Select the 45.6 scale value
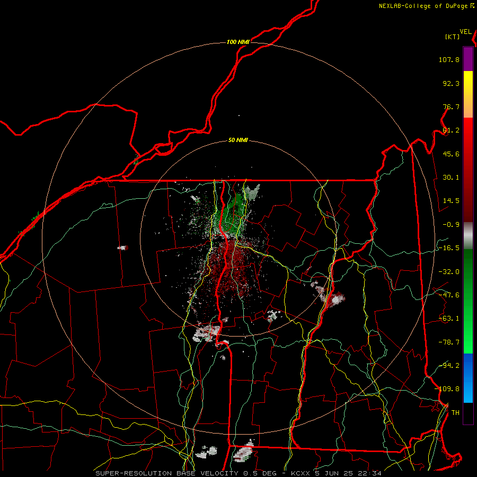This screenshot has height=477, width=477. 451,154
